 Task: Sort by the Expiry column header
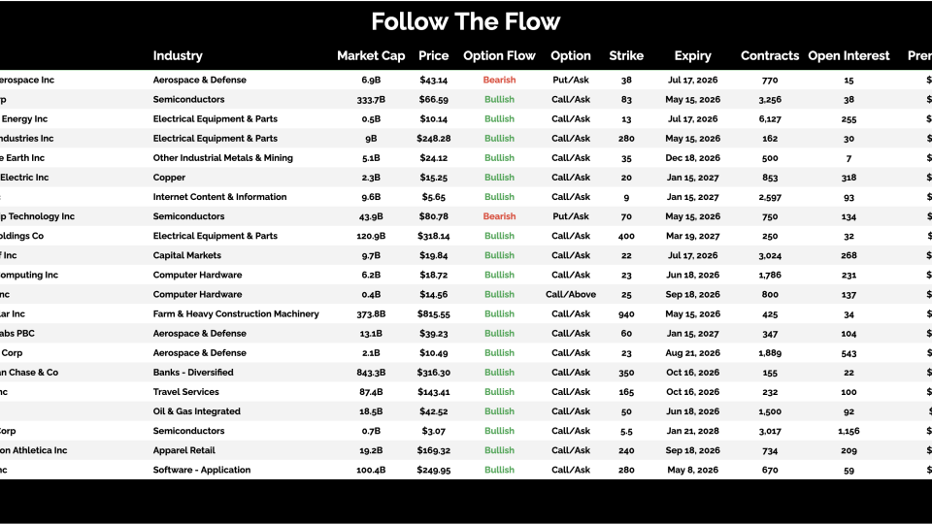pos(693,55)
